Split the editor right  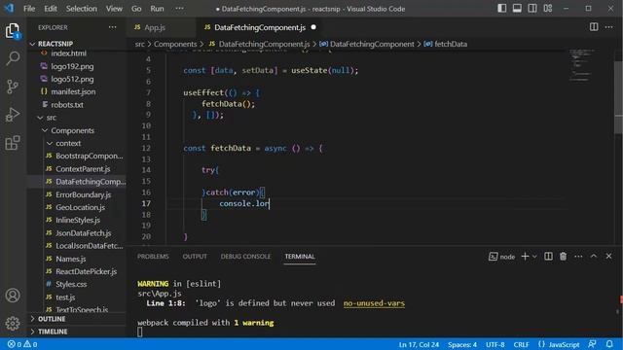594,27
